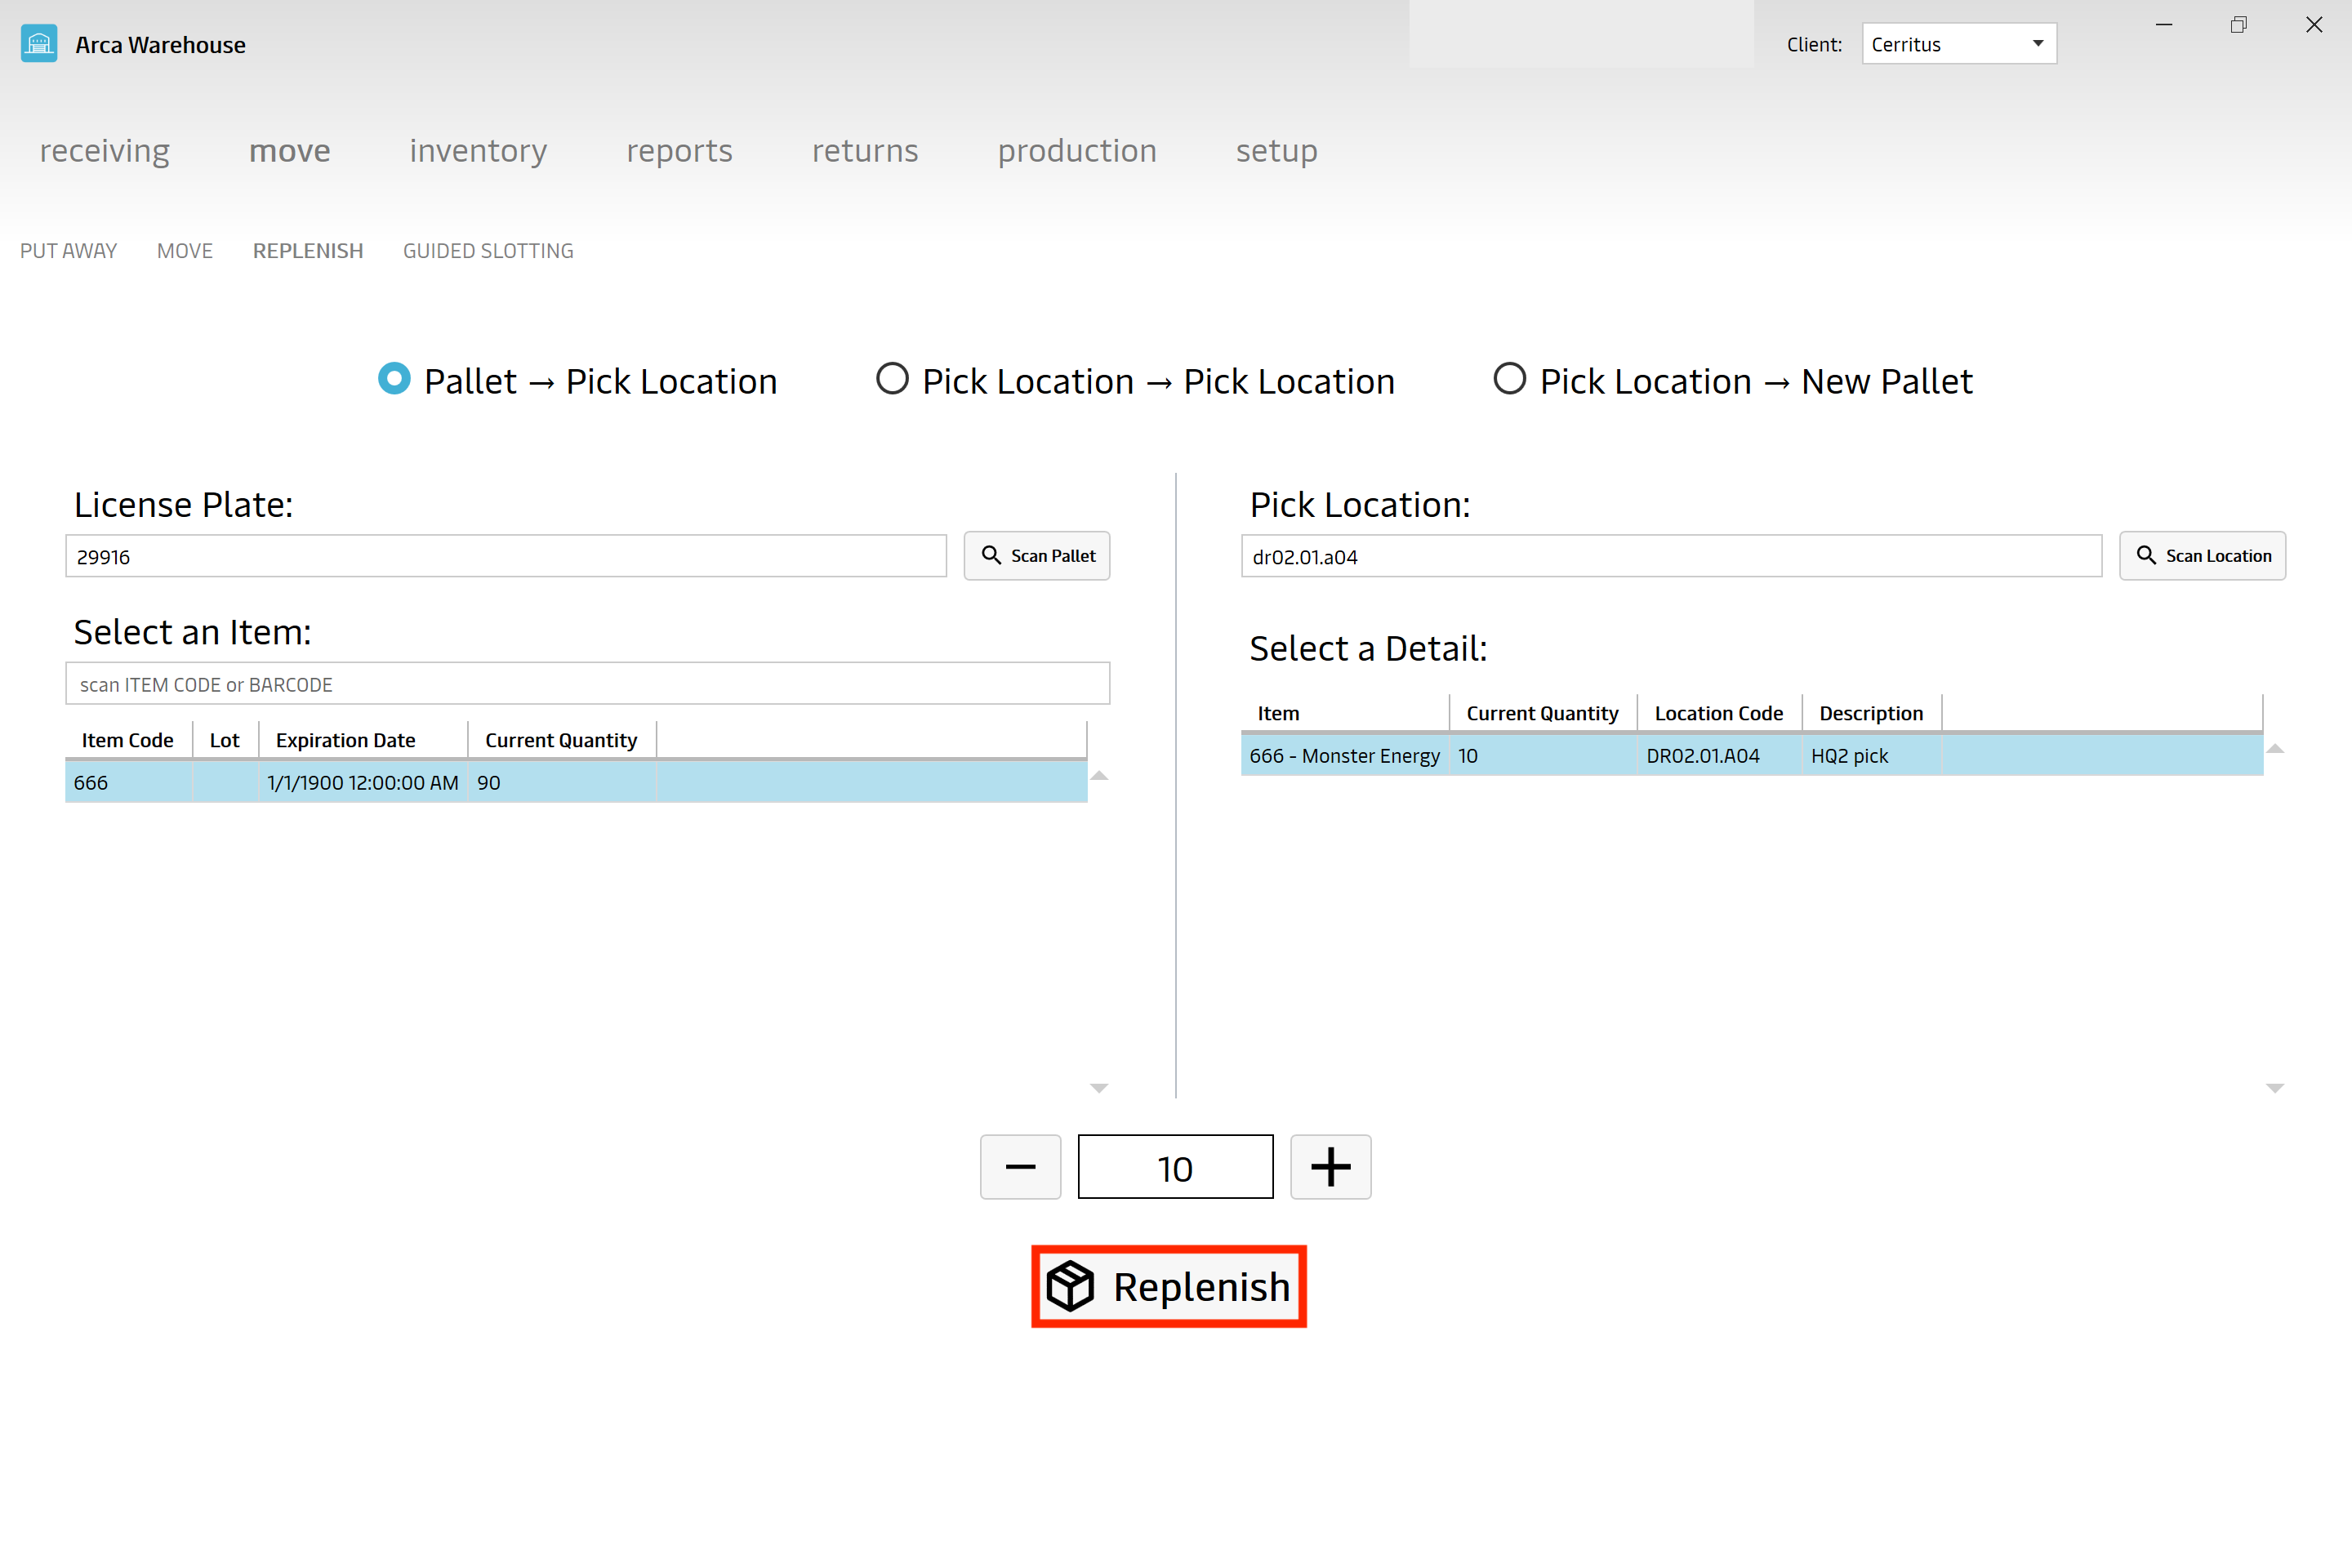The height and width of the screenshot is (1568, 2352).
Task: Open the production menu
Action: click(1077, 151)
